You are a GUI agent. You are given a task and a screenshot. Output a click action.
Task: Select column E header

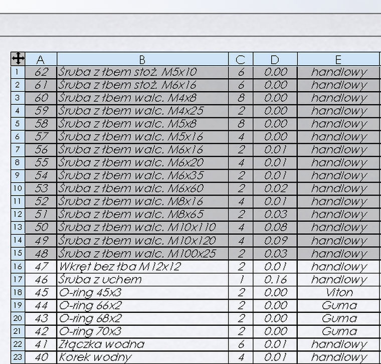point(338,59)
